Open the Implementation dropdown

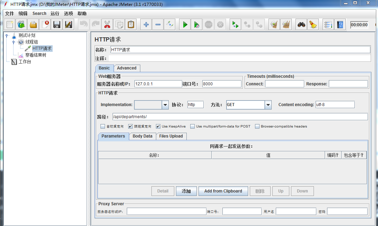click(165, 105)
